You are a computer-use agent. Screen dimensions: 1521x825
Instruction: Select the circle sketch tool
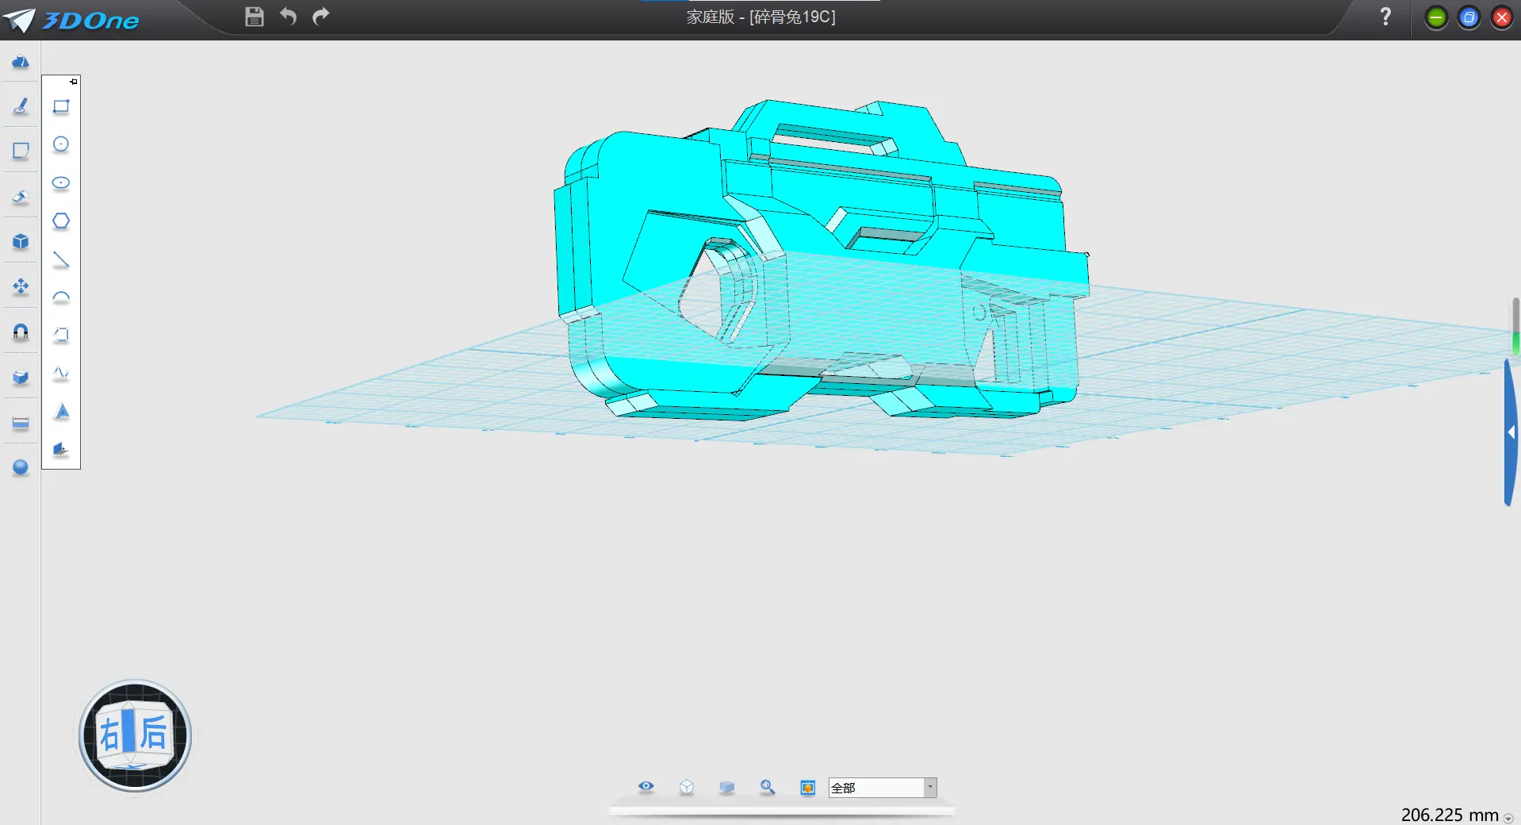pyautogui.click(x=61, y=144)
